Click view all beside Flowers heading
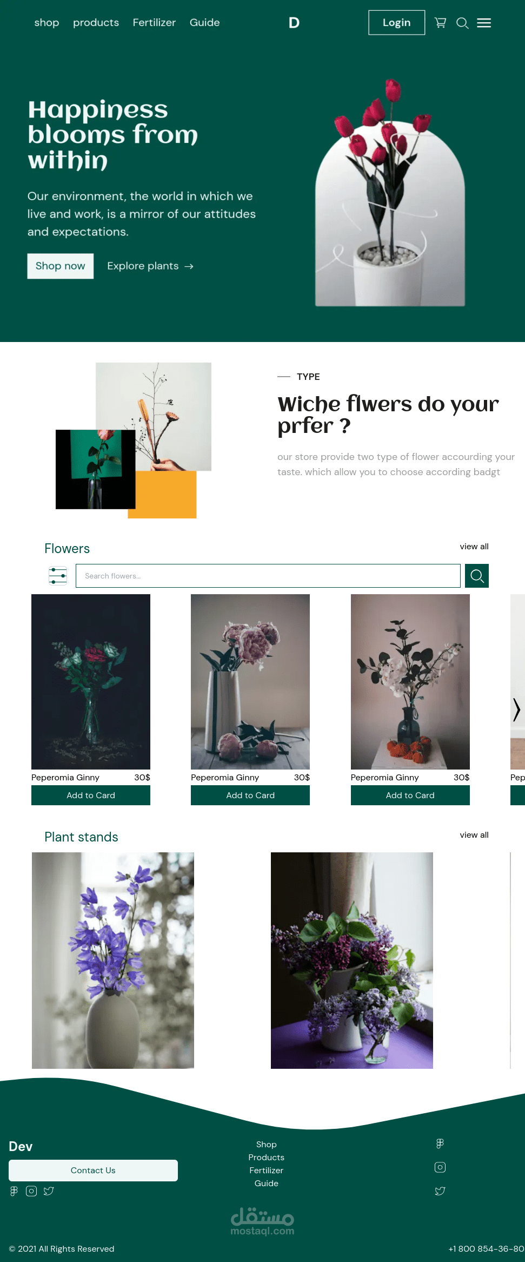 coord(474,547)
